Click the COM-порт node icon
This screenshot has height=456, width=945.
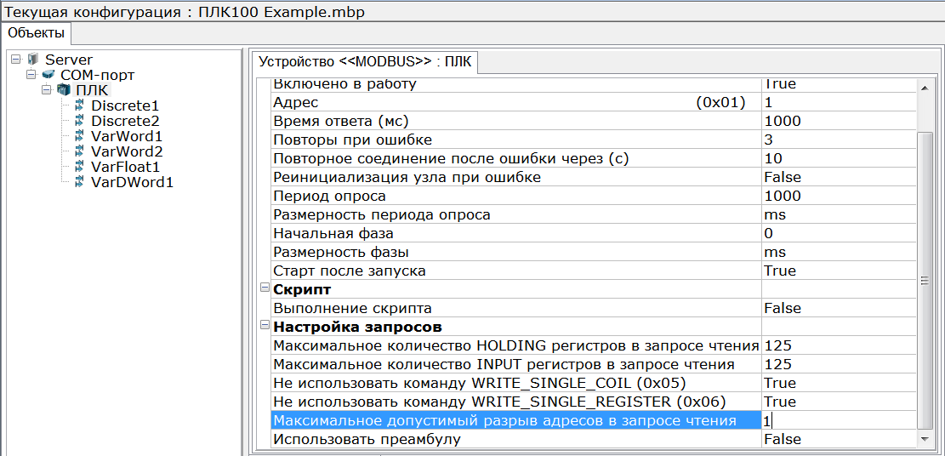coord(48,75)
